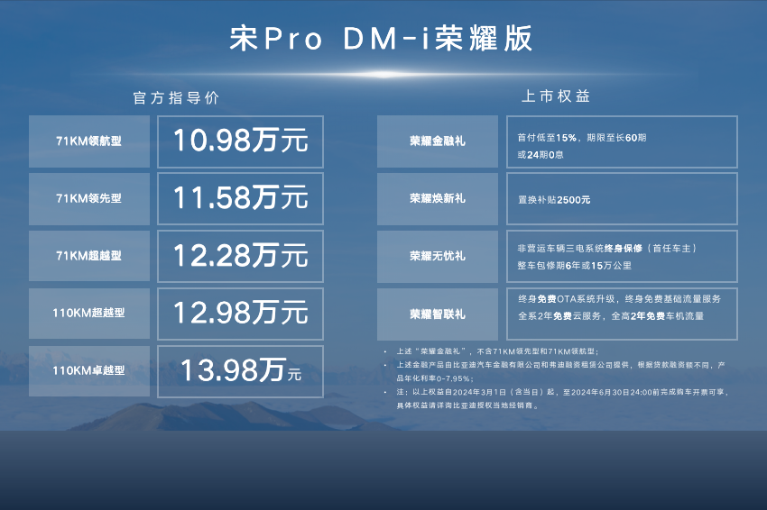Click the 荣耀焕新礼 benefit label
Viewport: 767px width, 510px height.
coord(438,199)
